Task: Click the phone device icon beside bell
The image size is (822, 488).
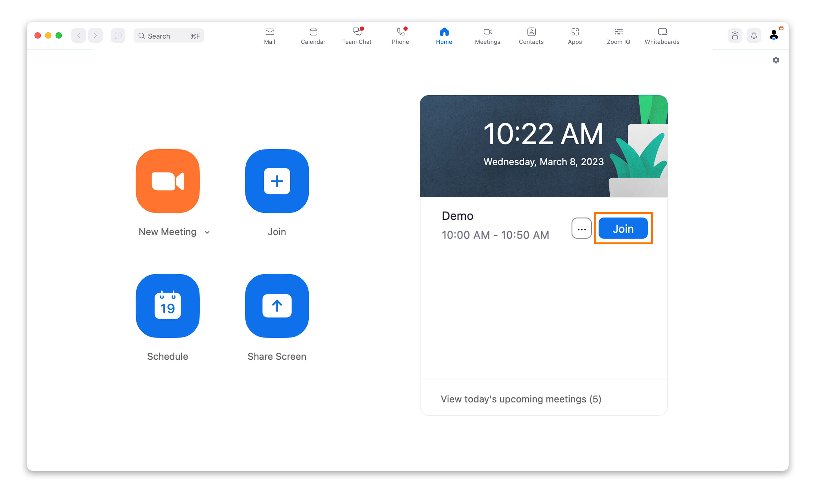Action: click(x=735, y=36)
